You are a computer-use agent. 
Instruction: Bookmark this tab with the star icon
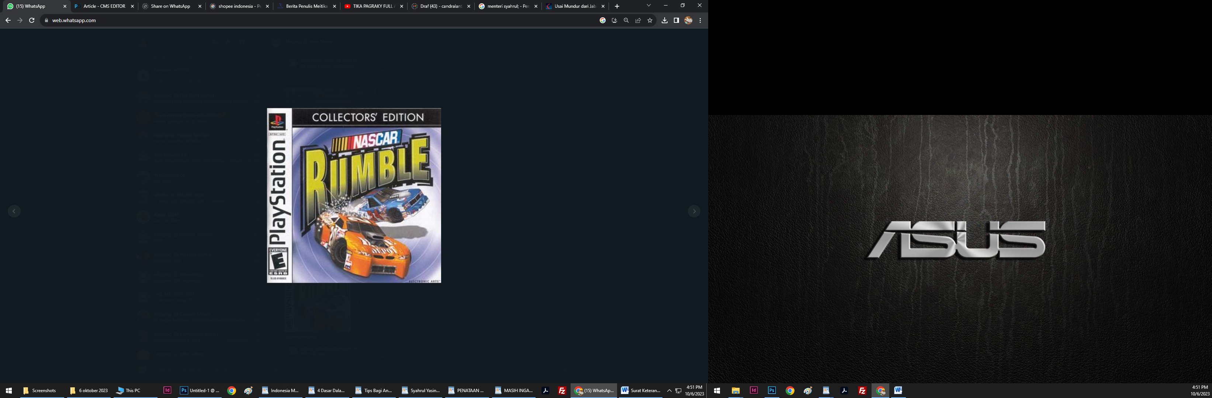[650, 20]
